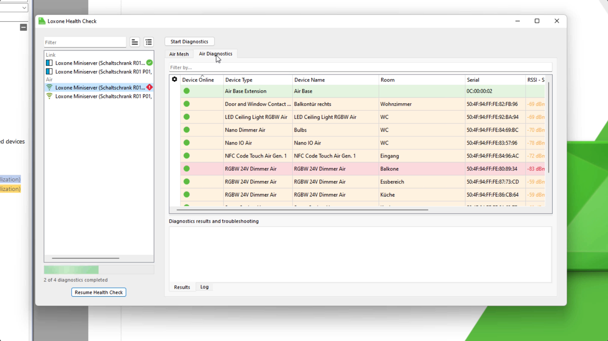Click 'Door and Window Contact ...' device type cell
Image resolution: width=608 pixels, height=341 pixels.
pos(258,104)
